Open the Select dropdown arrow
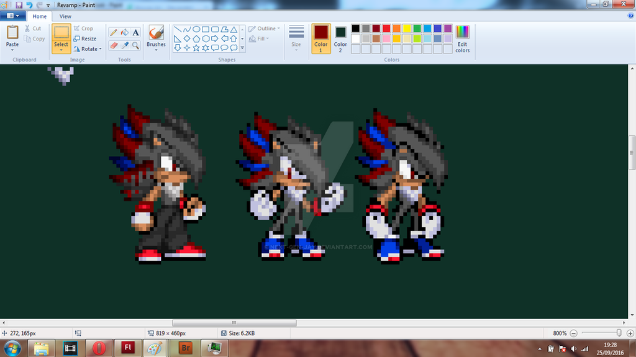Image resolution: width=636 pixels, height=357 pixels. (61, 50)
